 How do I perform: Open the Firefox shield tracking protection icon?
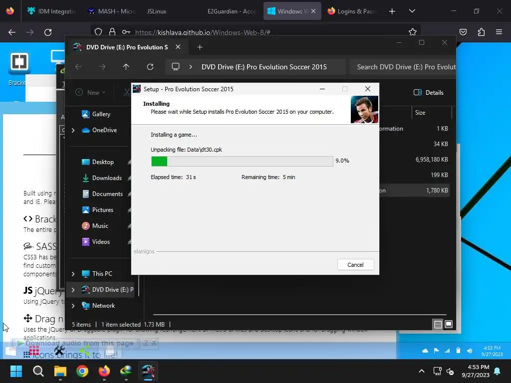[98, 32]
